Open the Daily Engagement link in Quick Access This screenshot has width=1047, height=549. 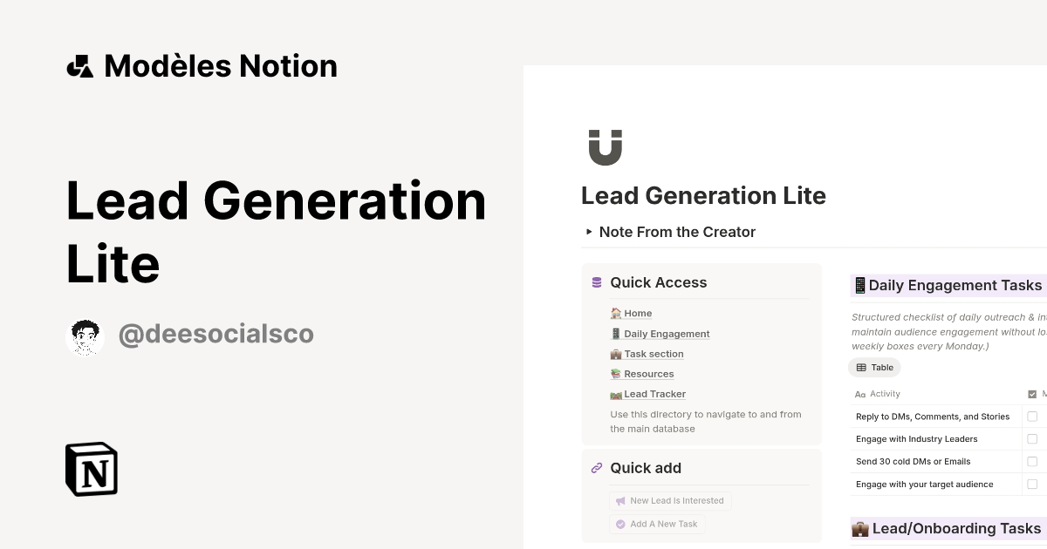pos(666,333)
